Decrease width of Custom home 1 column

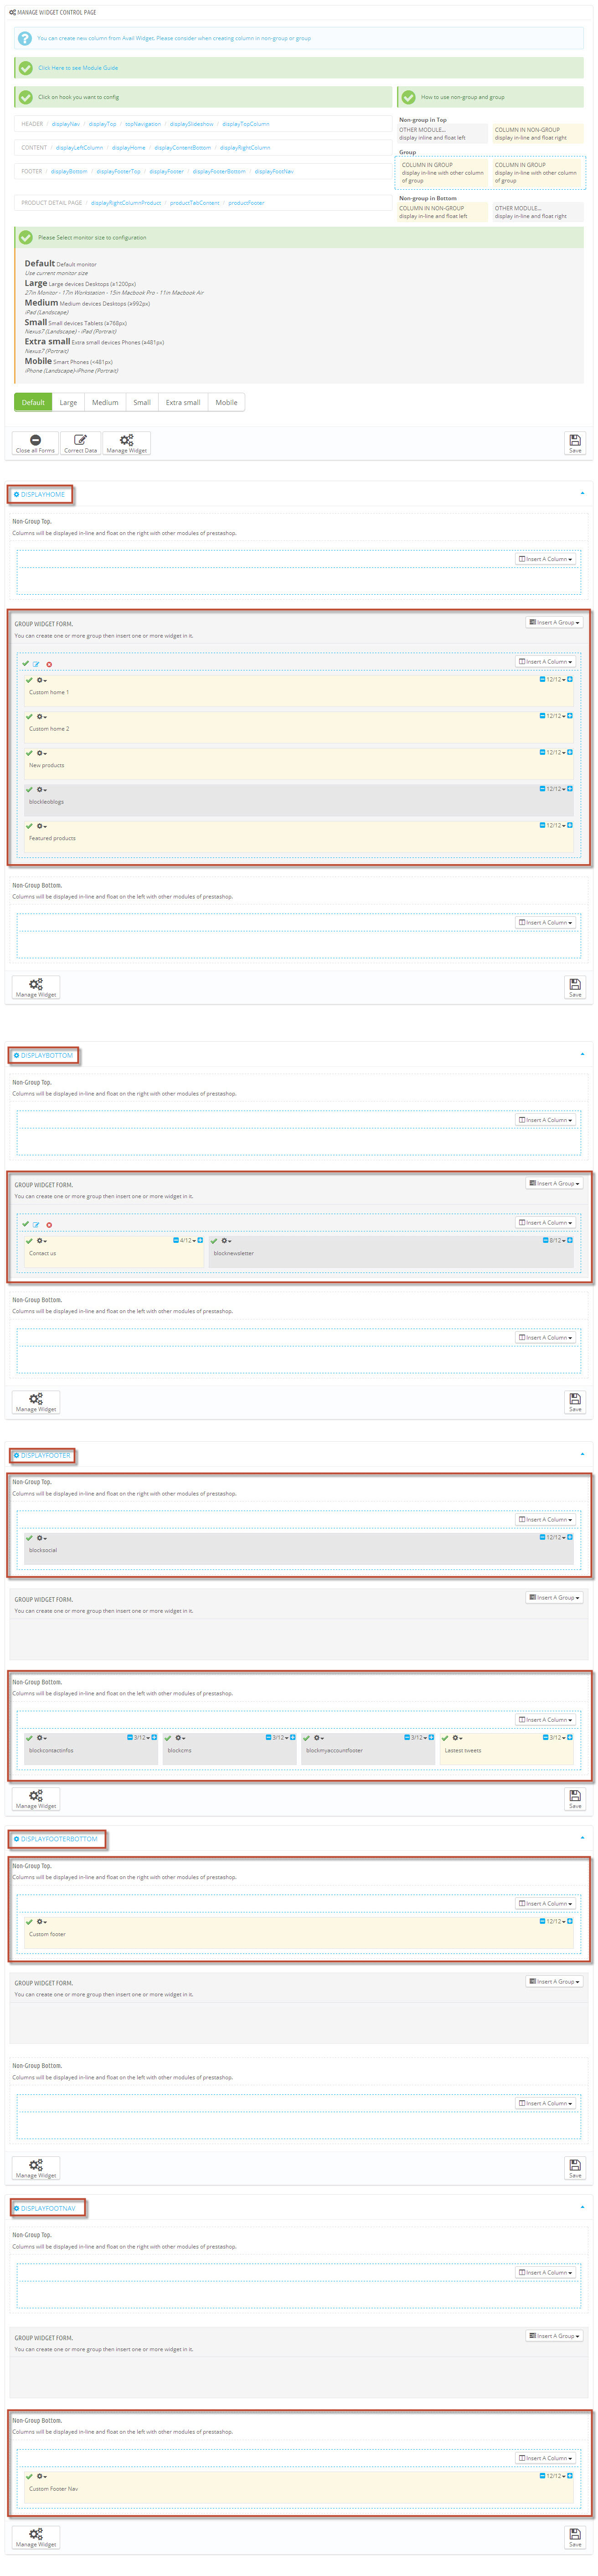click(542, 679)
